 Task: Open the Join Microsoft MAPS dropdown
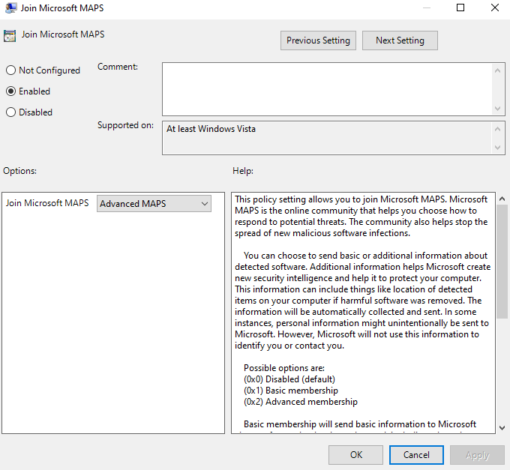tap(154, 204)
